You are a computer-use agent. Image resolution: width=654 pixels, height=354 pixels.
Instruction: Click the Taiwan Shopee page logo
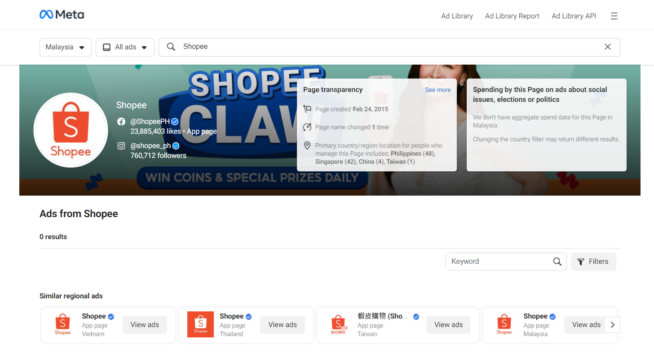click(x=339, y=325)
